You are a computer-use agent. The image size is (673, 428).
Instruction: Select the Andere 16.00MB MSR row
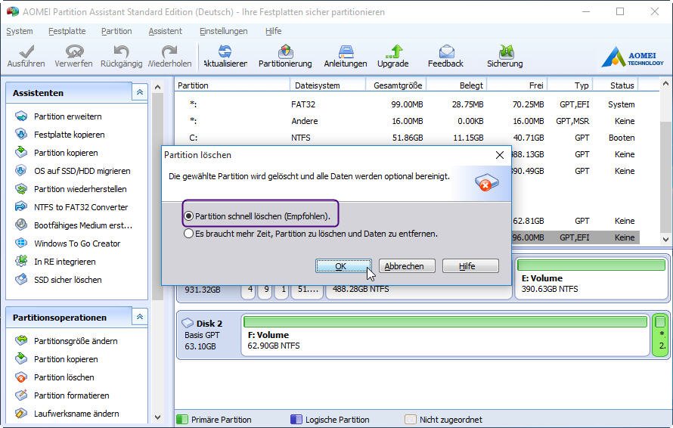[x=407, y=121]
